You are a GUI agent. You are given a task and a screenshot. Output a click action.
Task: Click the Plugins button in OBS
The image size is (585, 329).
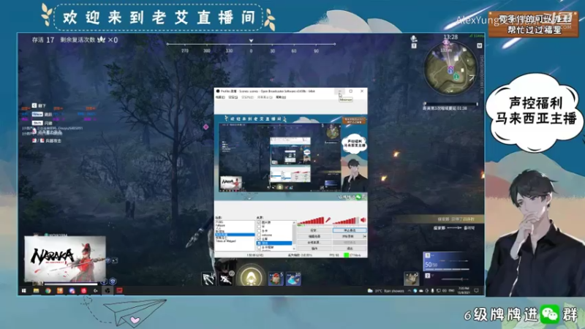point(314,249)
